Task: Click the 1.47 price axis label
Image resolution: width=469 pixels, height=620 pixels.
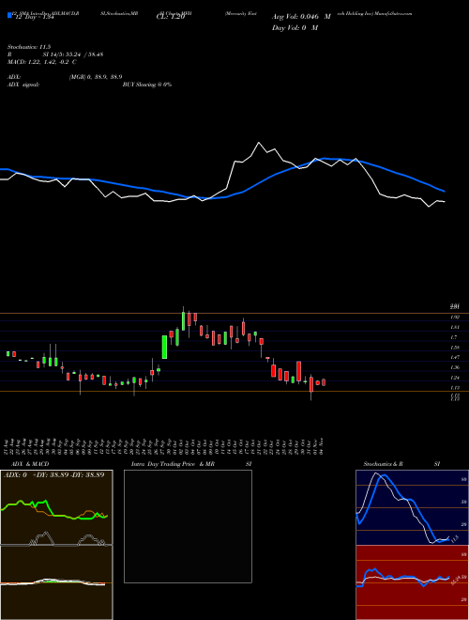Action: pos(453,358)
